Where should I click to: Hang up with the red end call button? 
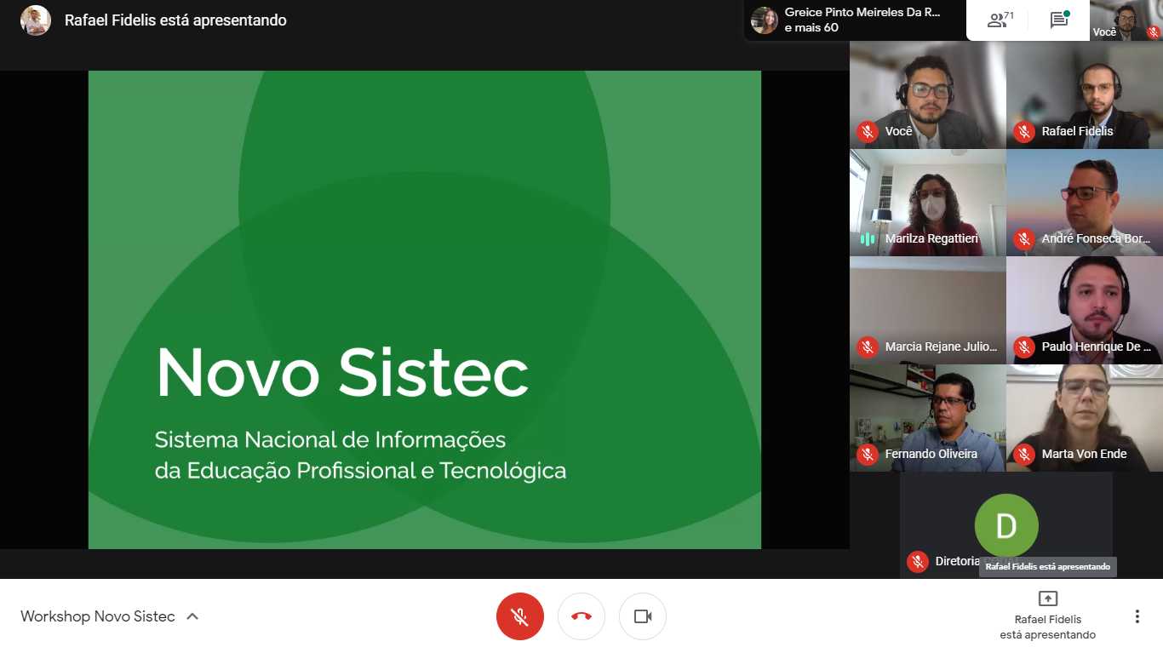(581, 616)
